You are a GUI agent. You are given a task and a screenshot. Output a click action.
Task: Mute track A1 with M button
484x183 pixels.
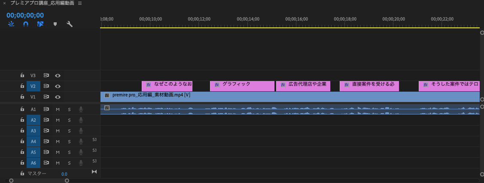point(58,109)
